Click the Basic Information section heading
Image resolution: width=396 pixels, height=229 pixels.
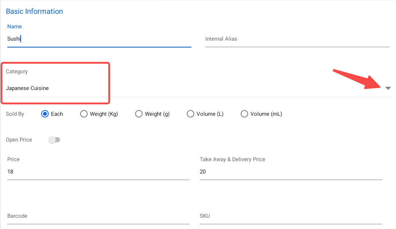35,11
